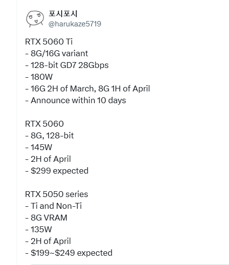Select the Announce within 10 days line
Viewport: 229px width, 265px height.
pyautogui.click(x=76, y=101)
